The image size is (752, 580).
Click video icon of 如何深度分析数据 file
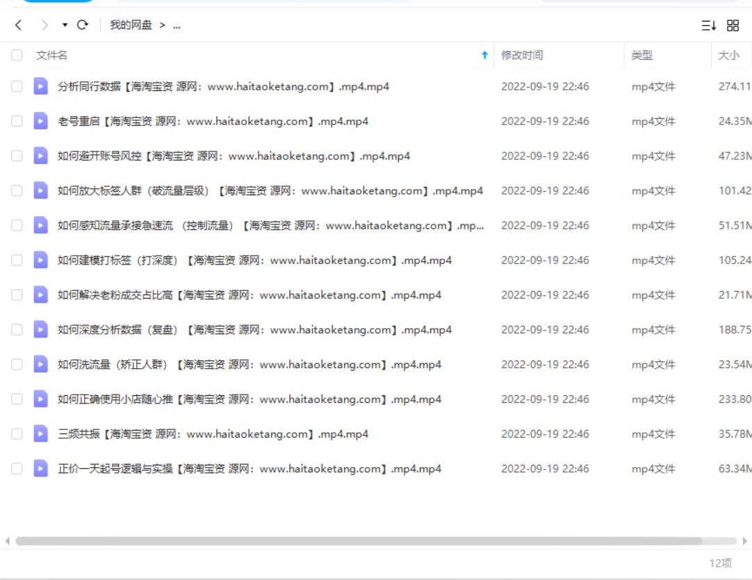(40, 330)
